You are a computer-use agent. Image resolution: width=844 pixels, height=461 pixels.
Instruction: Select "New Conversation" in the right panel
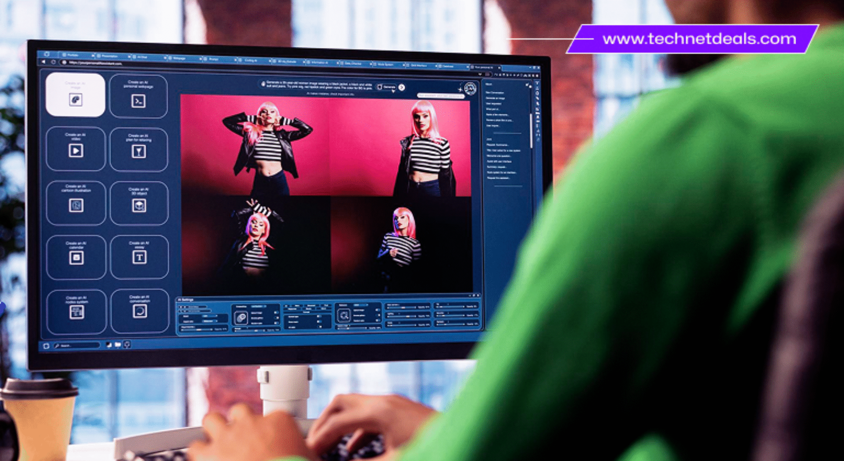pos(495,92)
